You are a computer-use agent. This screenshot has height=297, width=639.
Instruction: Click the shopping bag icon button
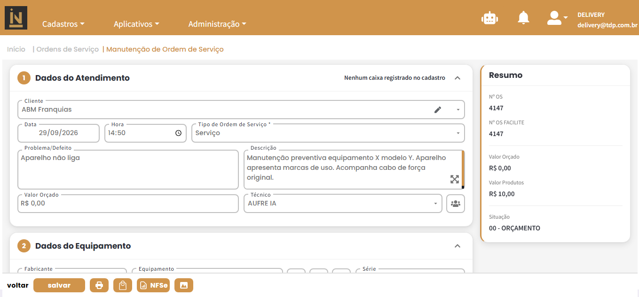[x=123, y=285]
